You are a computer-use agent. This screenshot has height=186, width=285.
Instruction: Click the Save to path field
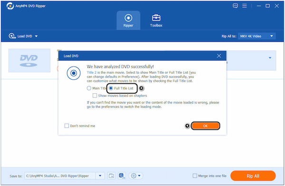(x=60, y=176)
